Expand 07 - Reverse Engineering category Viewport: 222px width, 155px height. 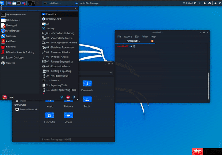[60, 61]
